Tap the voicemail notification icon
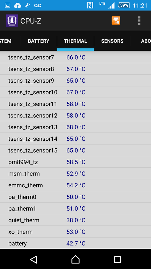The height and width of the screenshot is (269, 151). click(38, 5)
